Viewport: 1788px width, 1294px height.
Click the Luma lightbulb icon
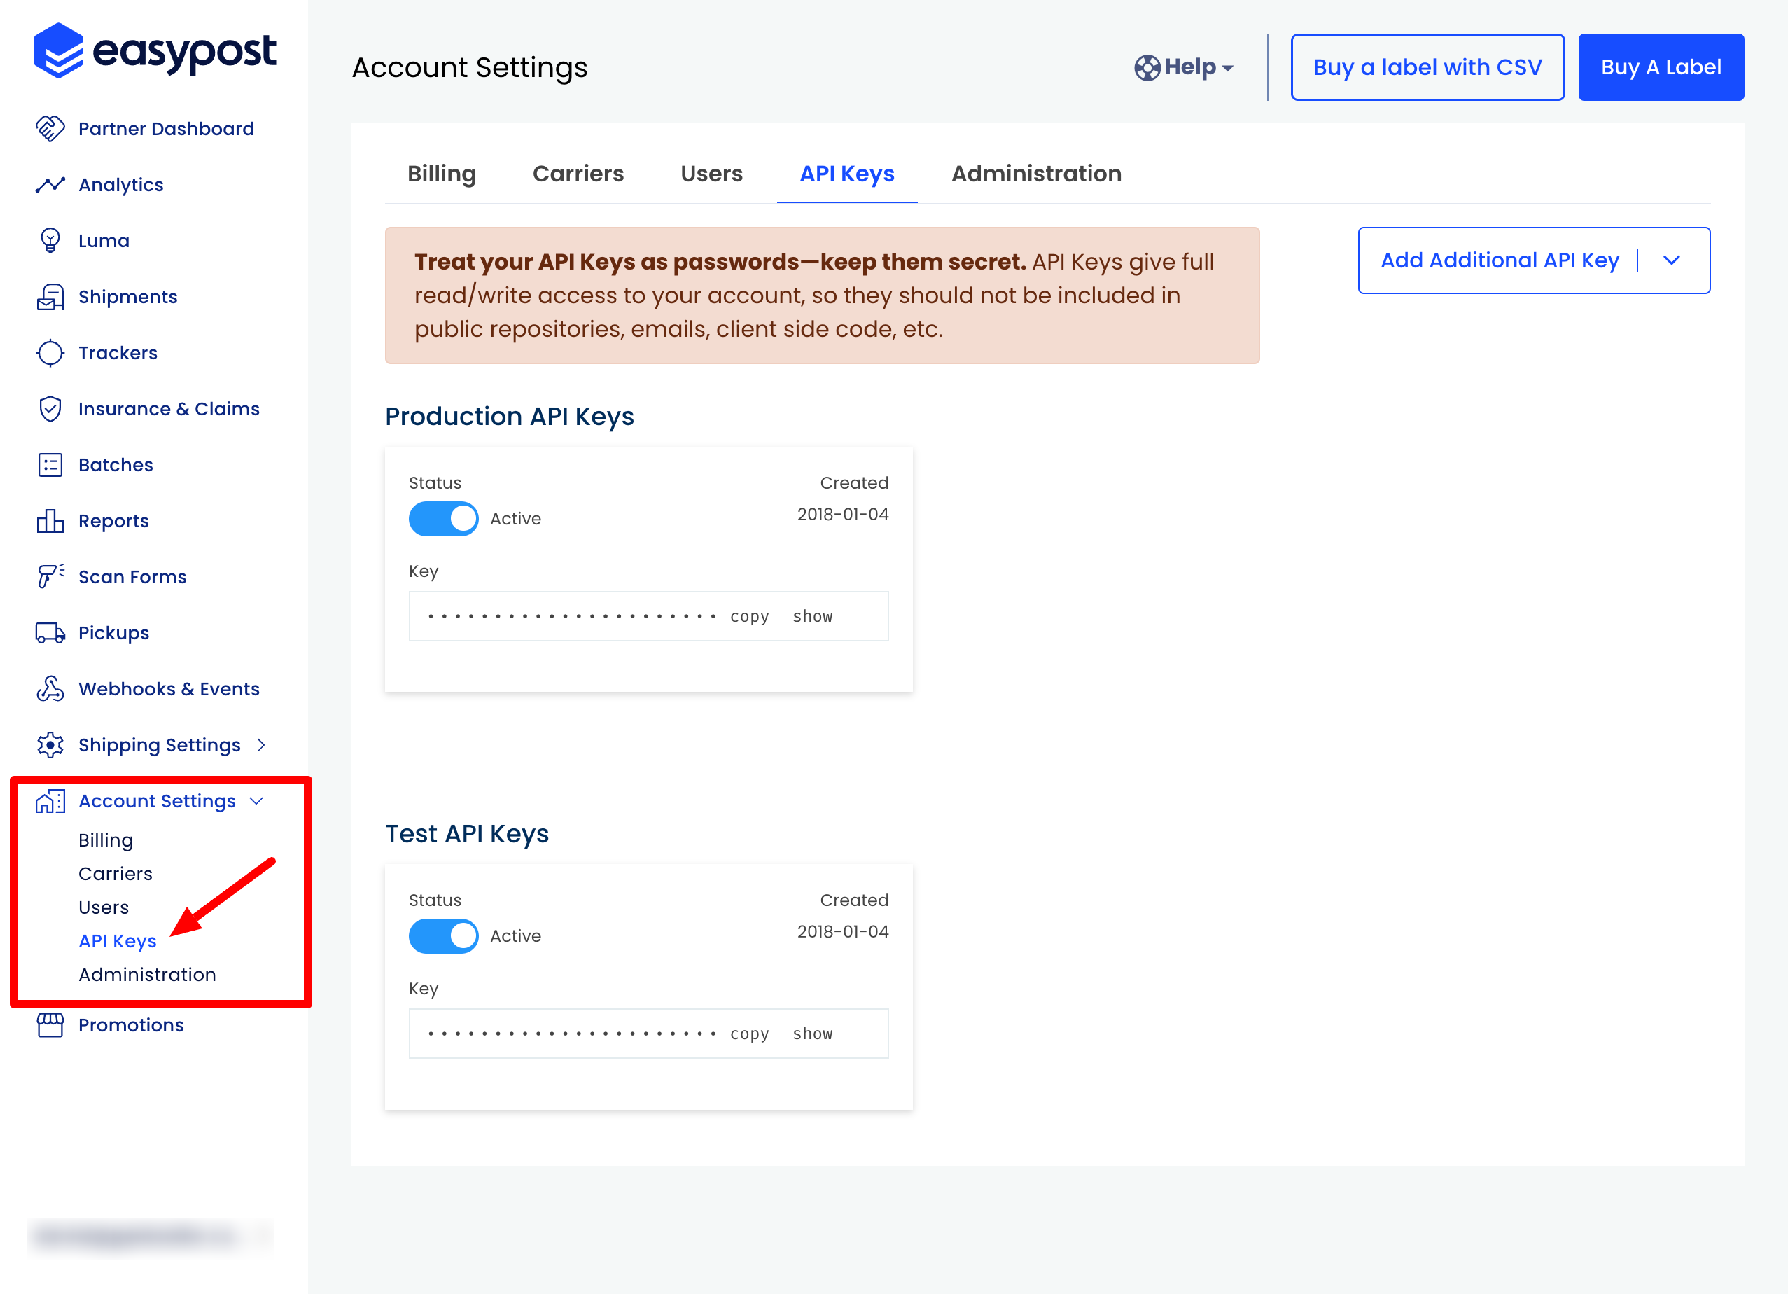[x=50, y=240]
